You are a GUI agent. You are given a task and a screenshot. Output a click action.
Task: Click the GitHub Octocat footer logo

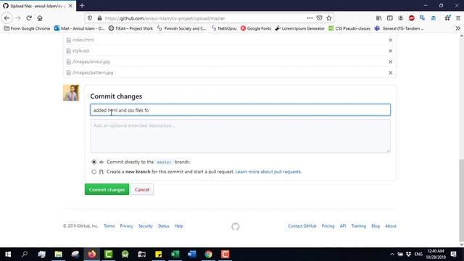pos(235,227)
